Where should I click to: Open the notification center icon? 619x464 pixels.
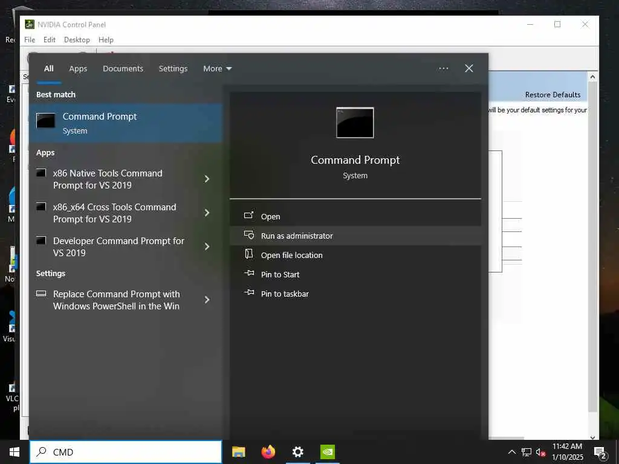coord(600,453)
